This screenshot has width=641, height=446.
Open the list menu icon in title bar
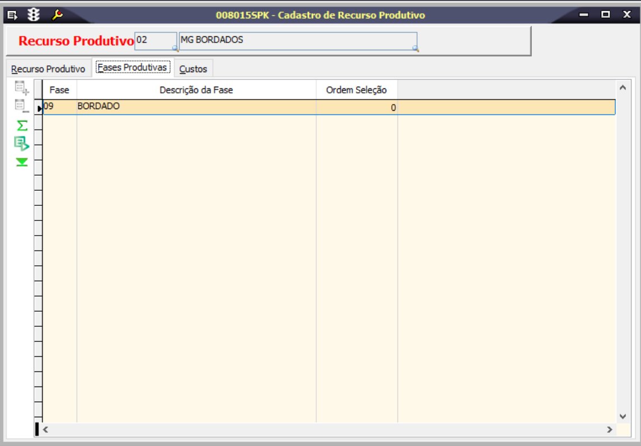tap(12, 16)
